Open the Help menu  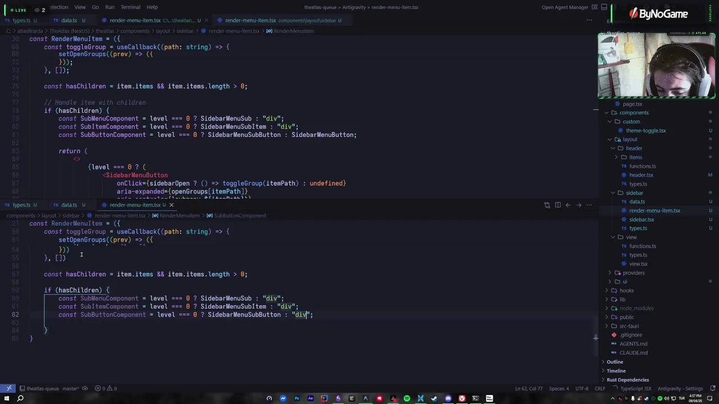[152, 7]
